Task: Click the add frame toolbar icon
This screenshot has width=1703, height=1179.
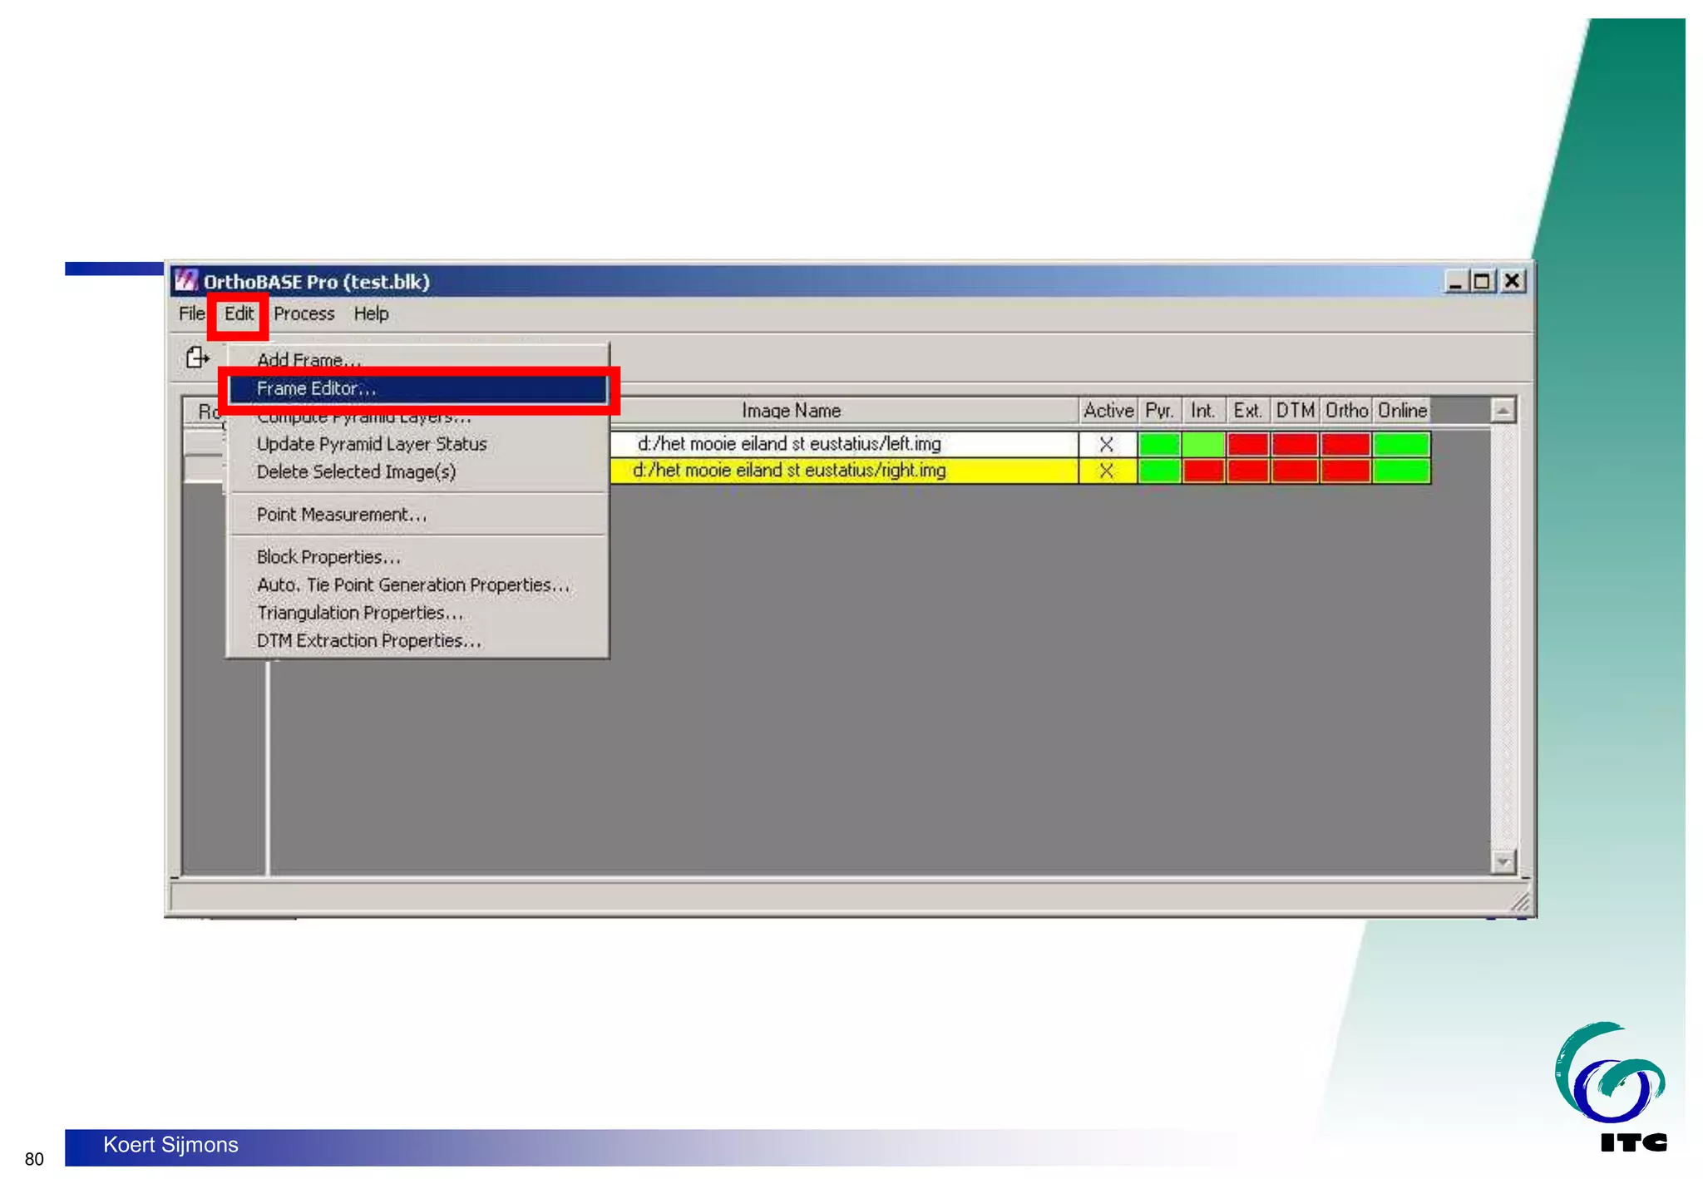Action: [x=197, y=358]
